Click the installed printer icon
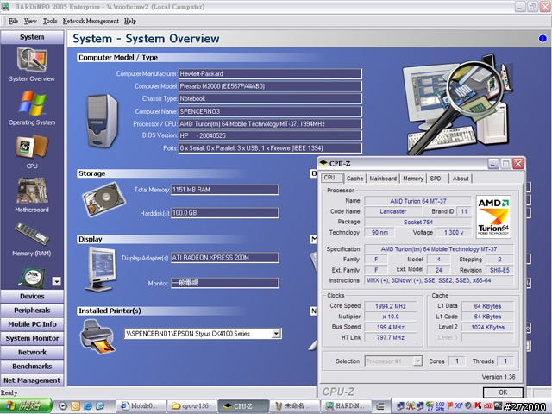The image size is (552, 414). pos(97,333)
